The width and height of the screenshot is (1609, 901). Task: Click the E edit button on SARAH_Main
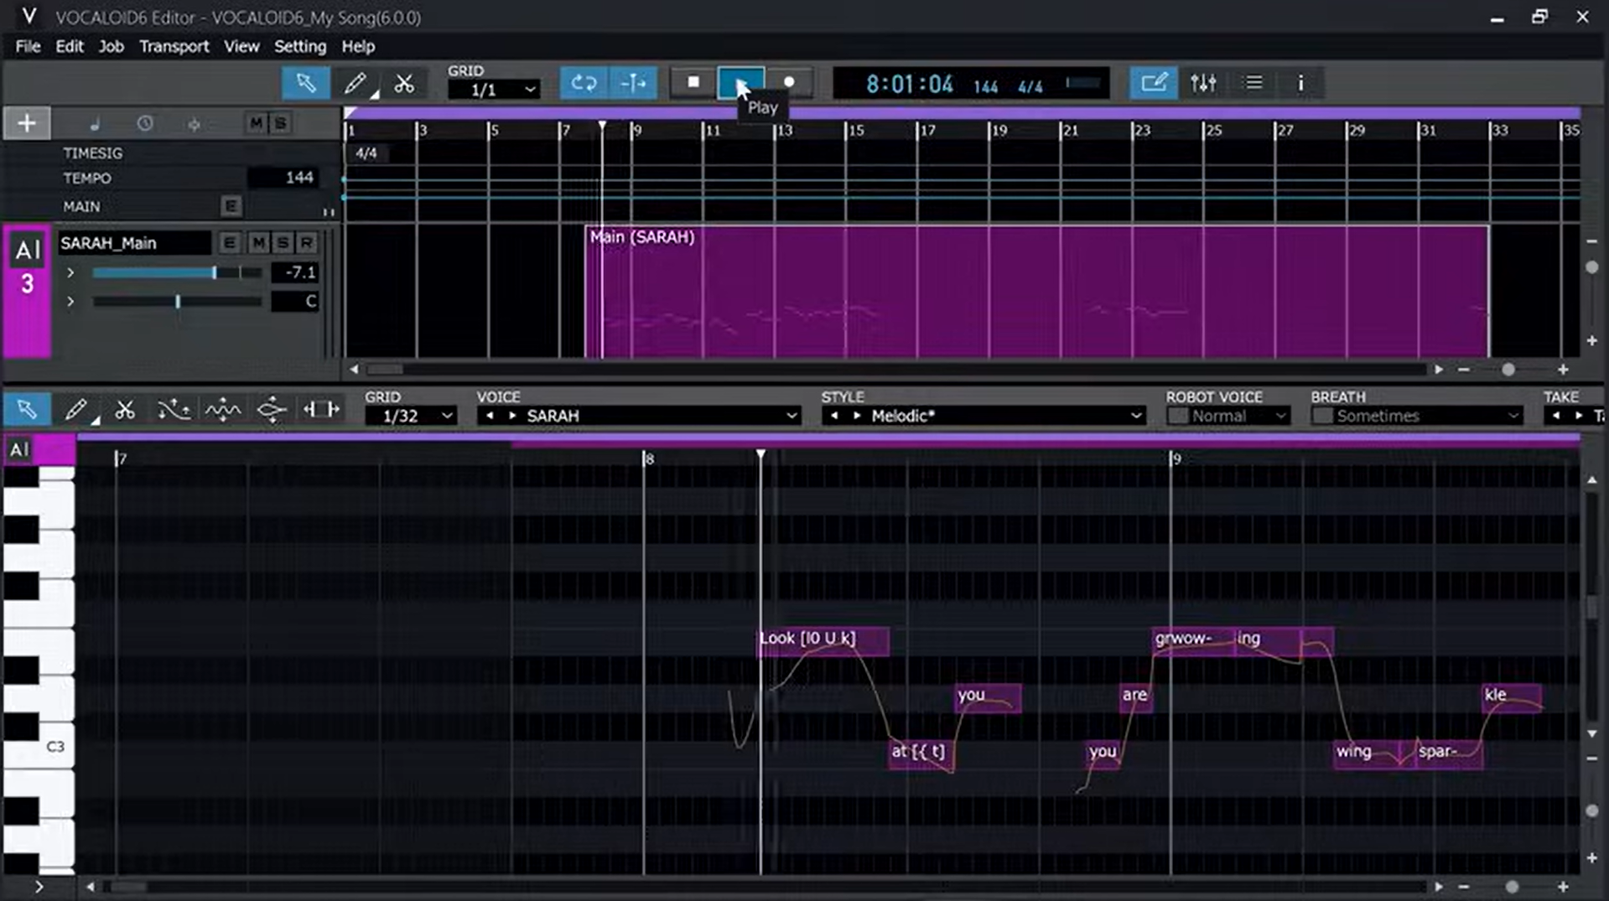coord(229,242)
